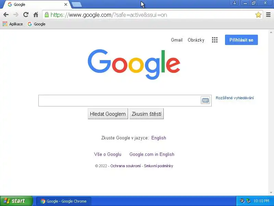Click the green padlock security icon
The image size is (274, 206).
47,15
